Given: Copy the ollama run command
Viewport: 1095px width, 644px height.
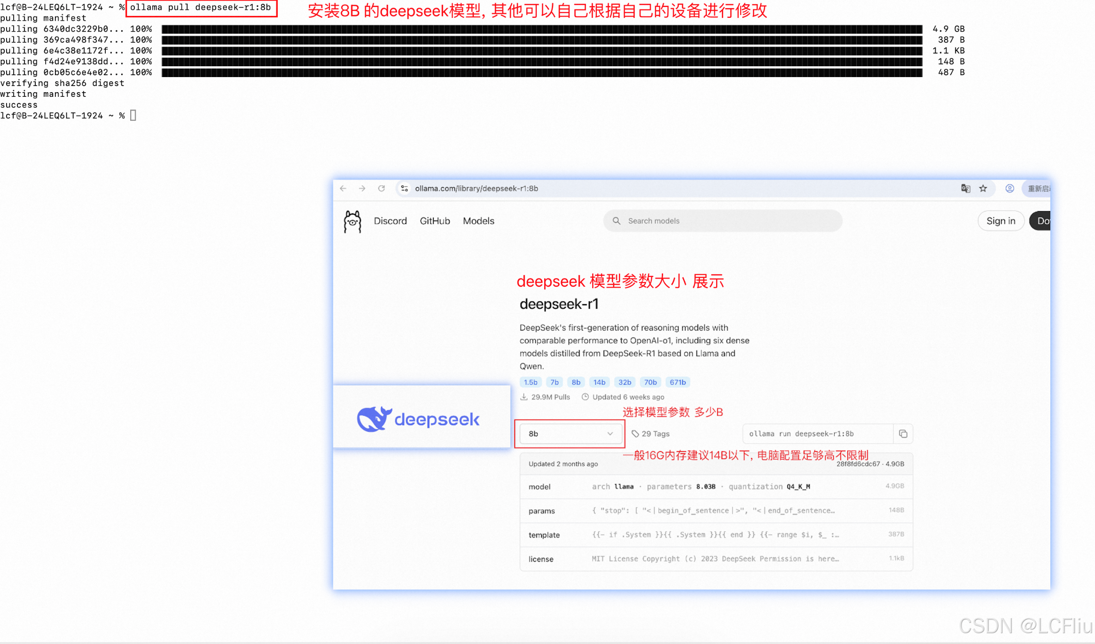Looking at the screenshot, I should [x=903, y=434].
